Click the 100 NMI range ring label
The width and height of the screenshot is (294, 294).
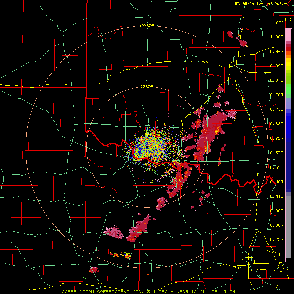click(x=147, y=26)
